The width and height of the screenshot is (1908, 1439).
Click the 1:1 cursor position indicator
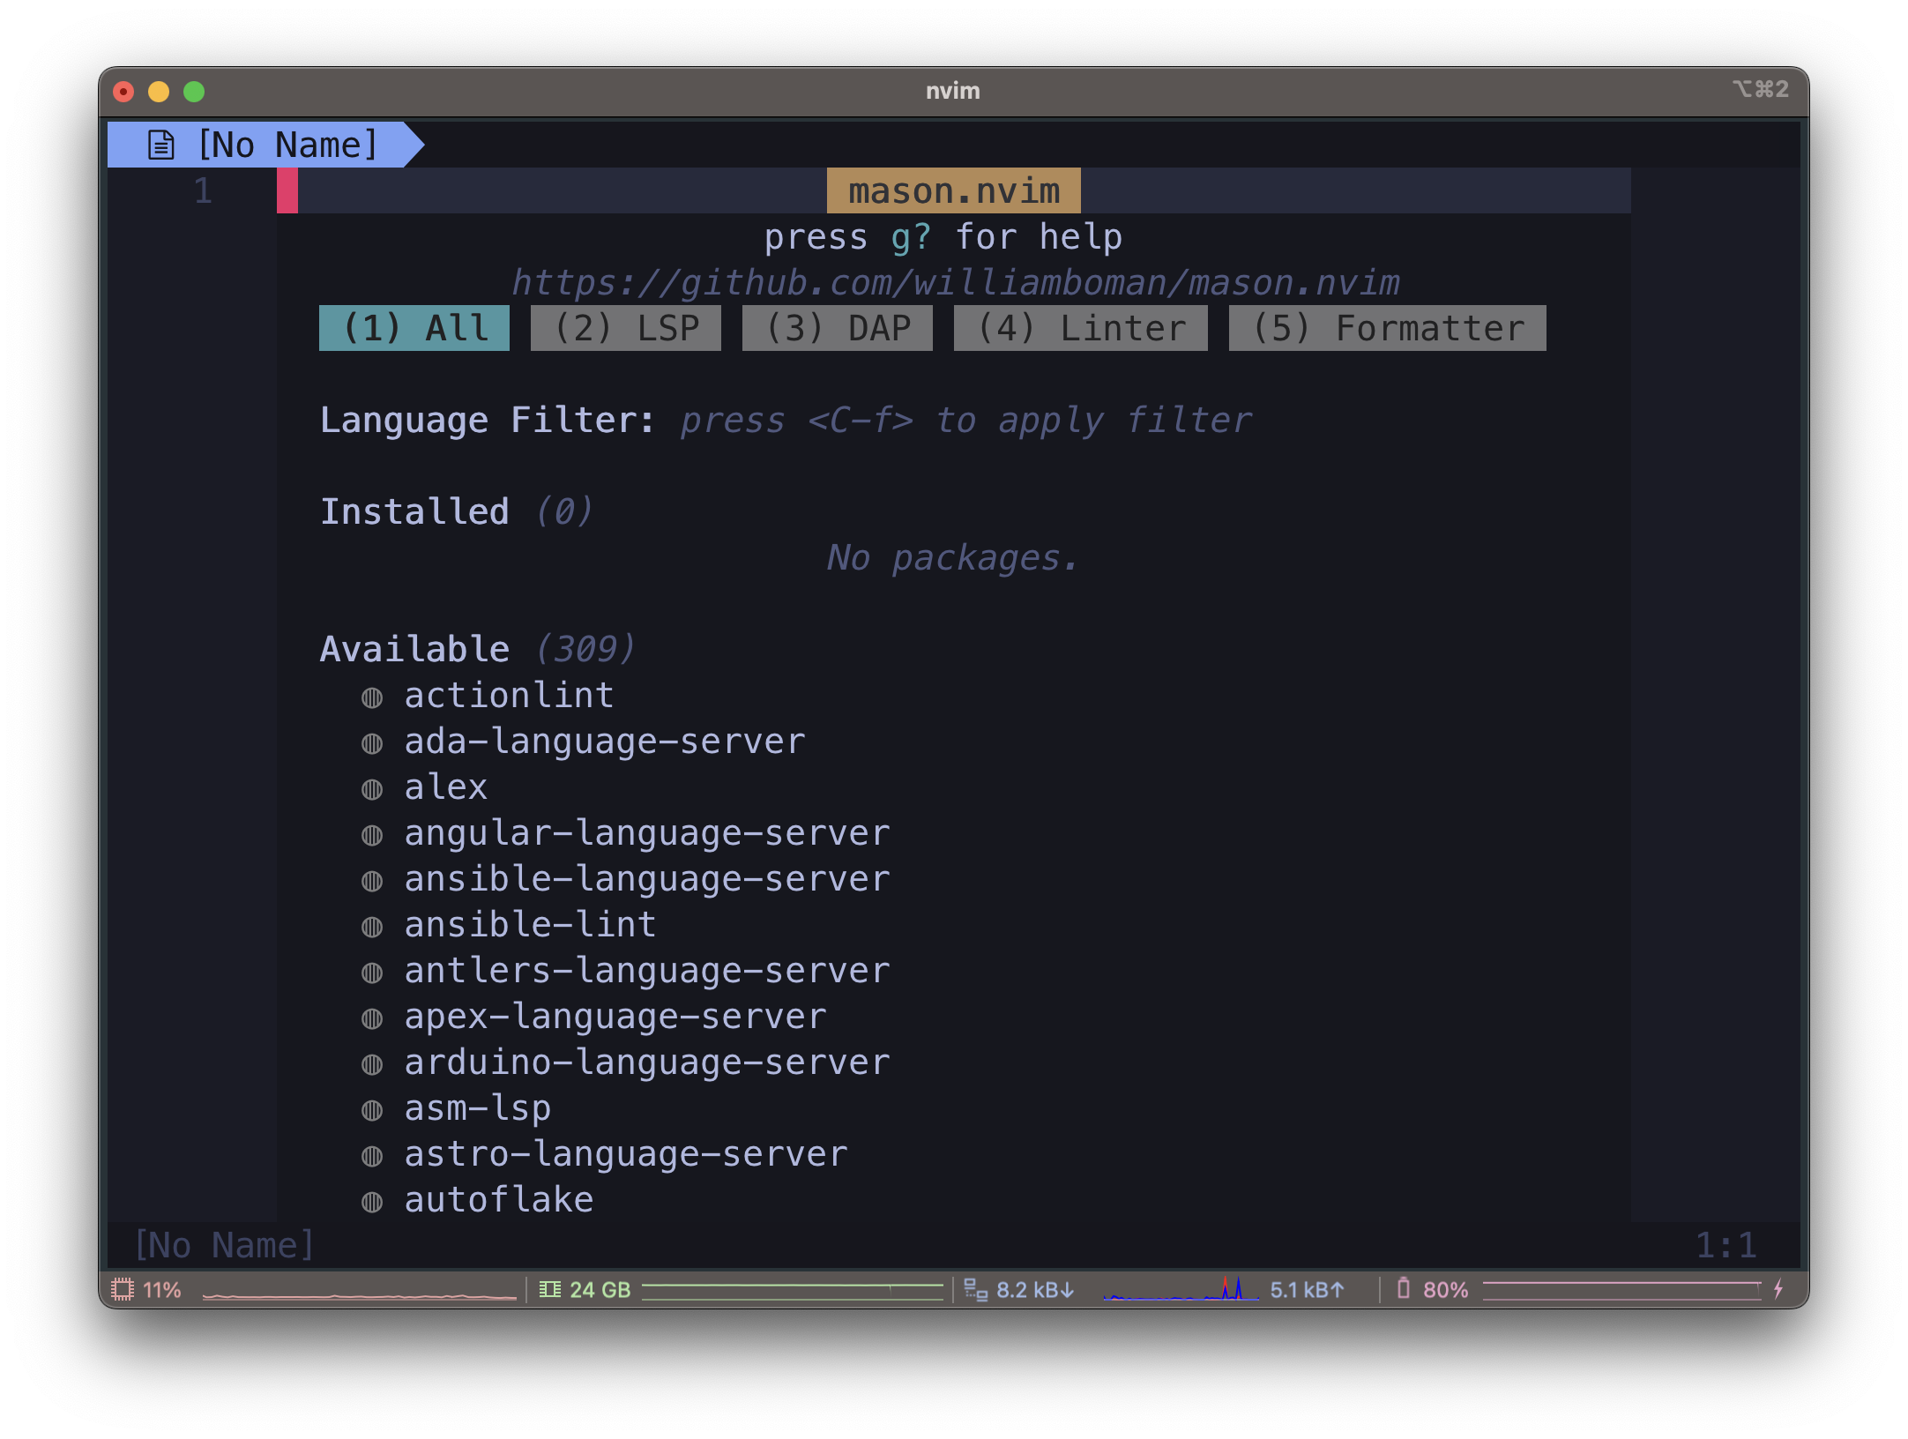click(1726, 1245)
